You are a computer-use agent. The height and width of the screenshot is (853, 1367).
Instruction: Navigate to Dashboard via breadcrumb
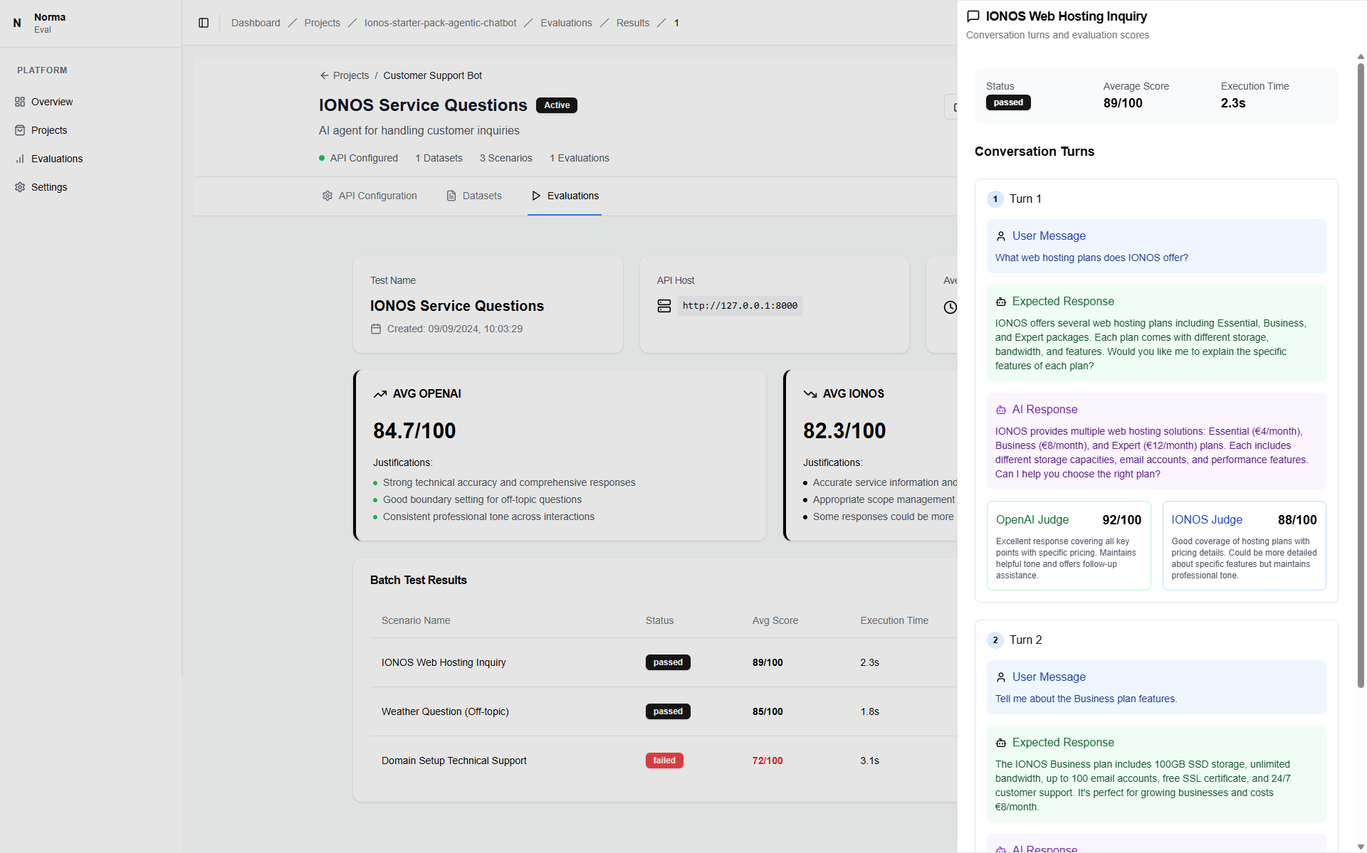pyautogui.click(x=255, y=22)
